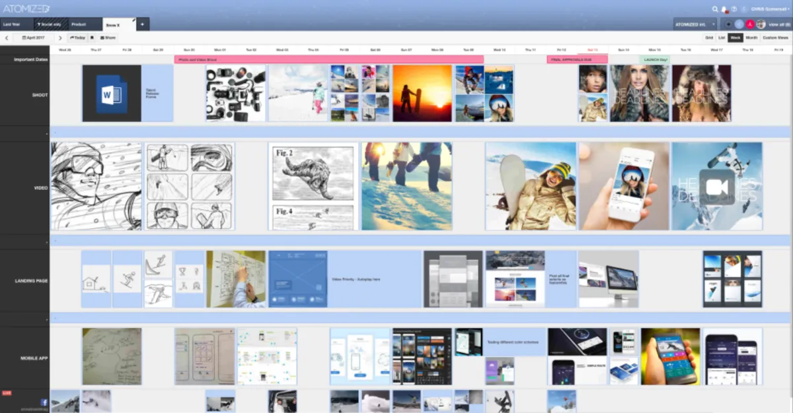Add a team member with plus circle
Image resolution: width=793 pixels, height=413 pixels.
pyautogui.click(x=729, y=24)
